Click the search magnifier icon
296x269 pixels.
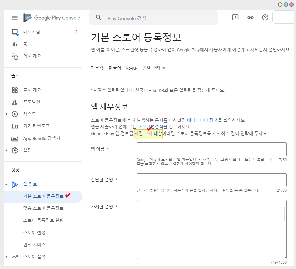click(99, 18)
